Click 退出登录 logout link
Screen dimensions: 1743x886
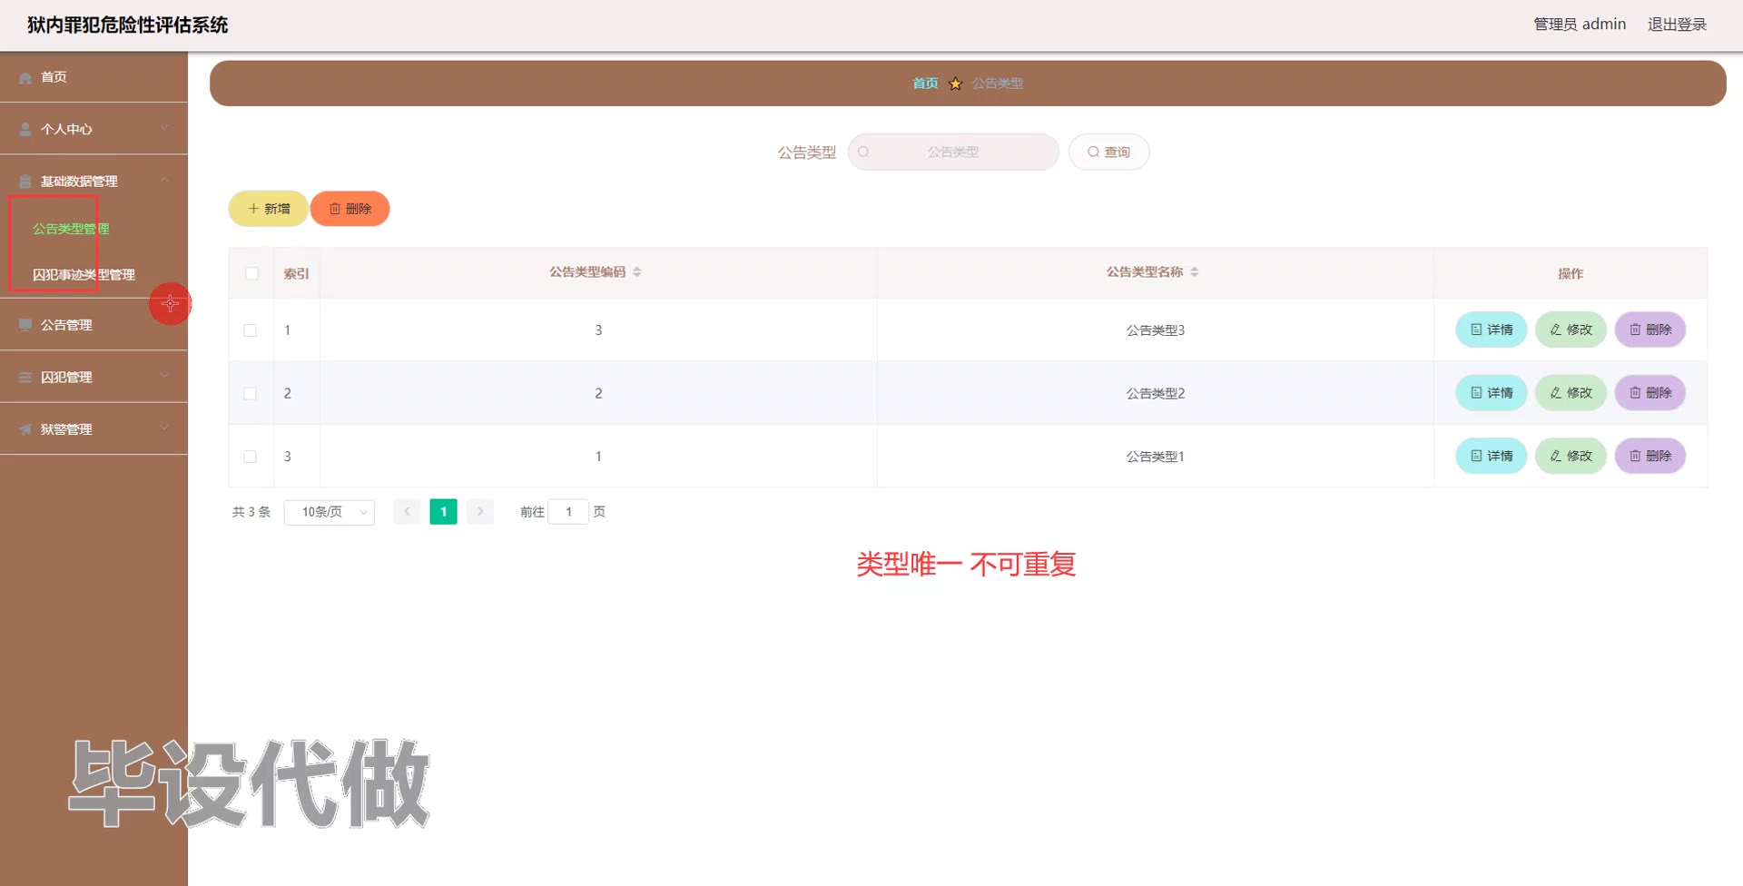point(1677,25)
